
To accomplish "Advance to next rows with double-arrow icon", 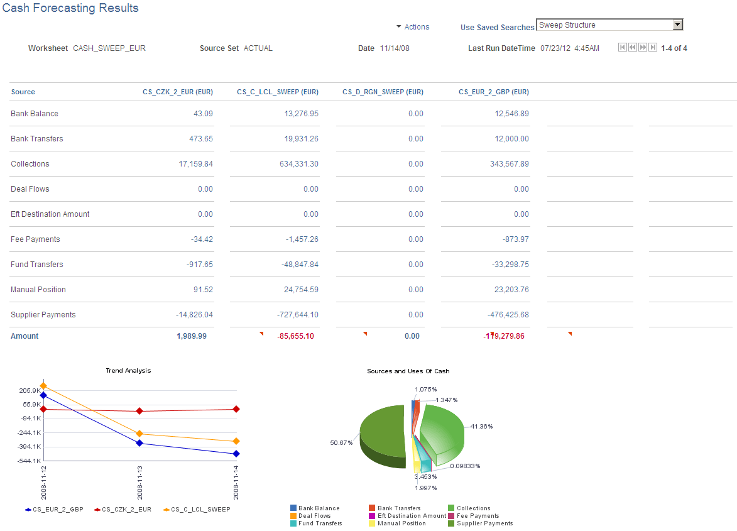I will (x=643, y=47).
